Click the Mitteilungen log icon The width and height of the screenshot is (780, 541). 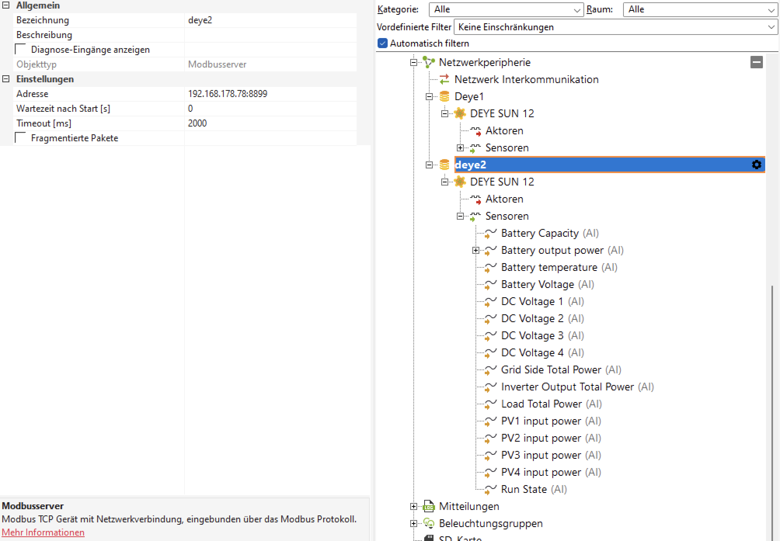tap(428, 506)
